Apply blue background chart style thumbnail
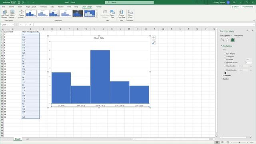Viewport: 256px width, 144px height. click(x=90, y=13)
